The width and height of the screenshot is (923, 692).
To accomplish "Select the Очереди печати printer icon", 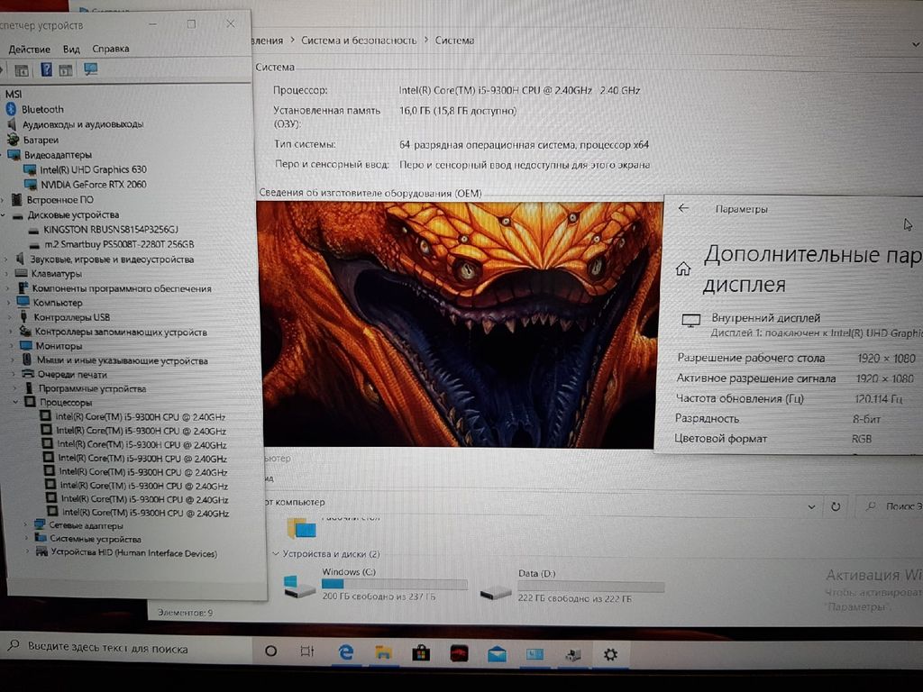I will (28, 374).
